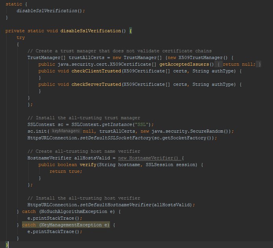Image resolution: width=273 pixels, height=248 pixels.
Task: Click the checkClientTrusted method name
Action: click(96, 71)
